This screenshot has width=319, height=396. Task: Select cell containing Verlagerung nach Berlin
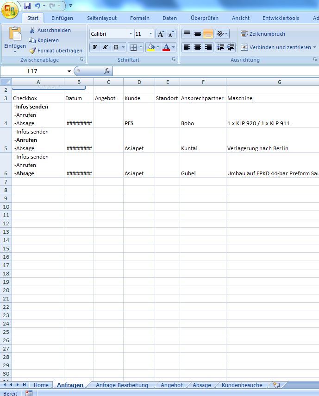click(273, 140)
